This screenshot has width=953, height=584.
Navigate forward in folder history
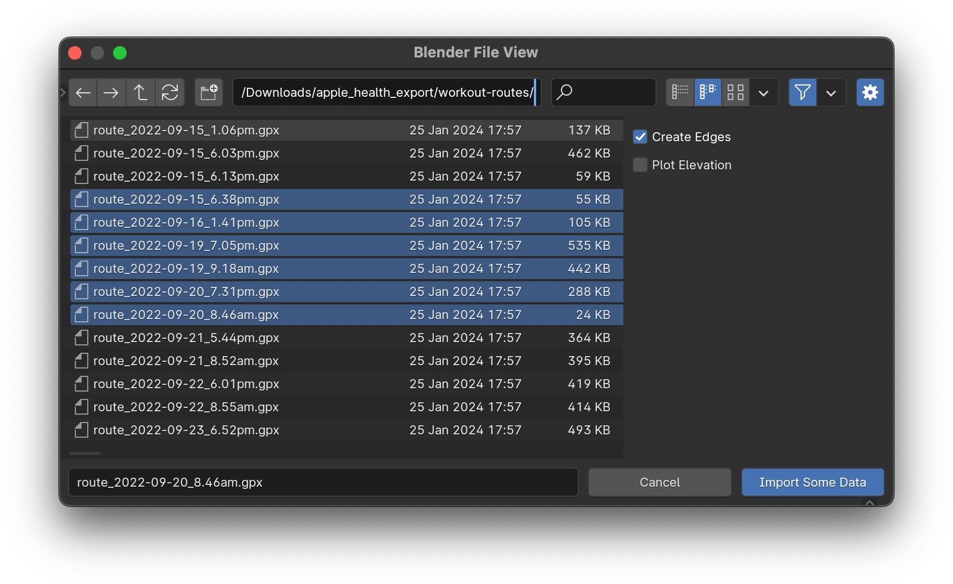[111, 92]
